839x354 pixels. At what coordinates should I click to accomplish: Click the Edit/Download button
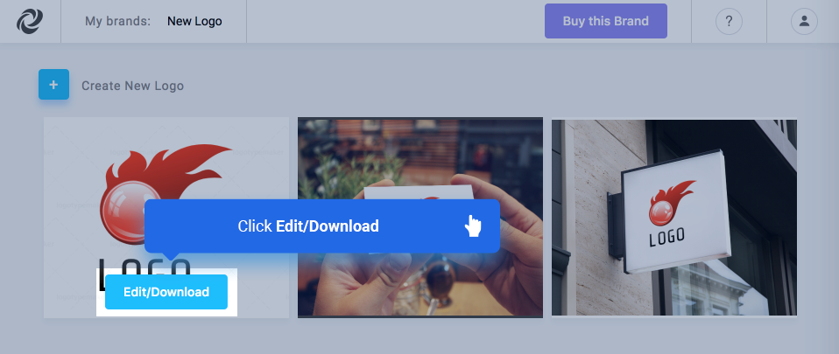(x=166, y=292)
